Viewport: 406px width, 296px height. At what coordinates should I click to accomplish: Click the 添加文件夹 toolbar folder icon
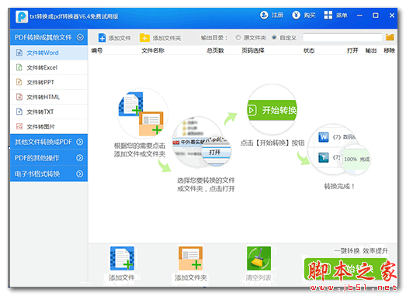pyautogui.click(x=144, y=38)
